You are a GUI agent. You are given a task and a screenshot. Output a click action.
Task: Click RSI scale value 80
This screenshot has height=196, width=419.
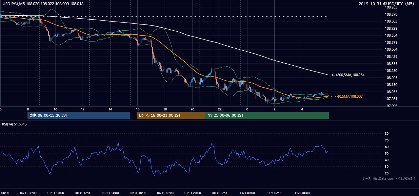tap(387, 134)
